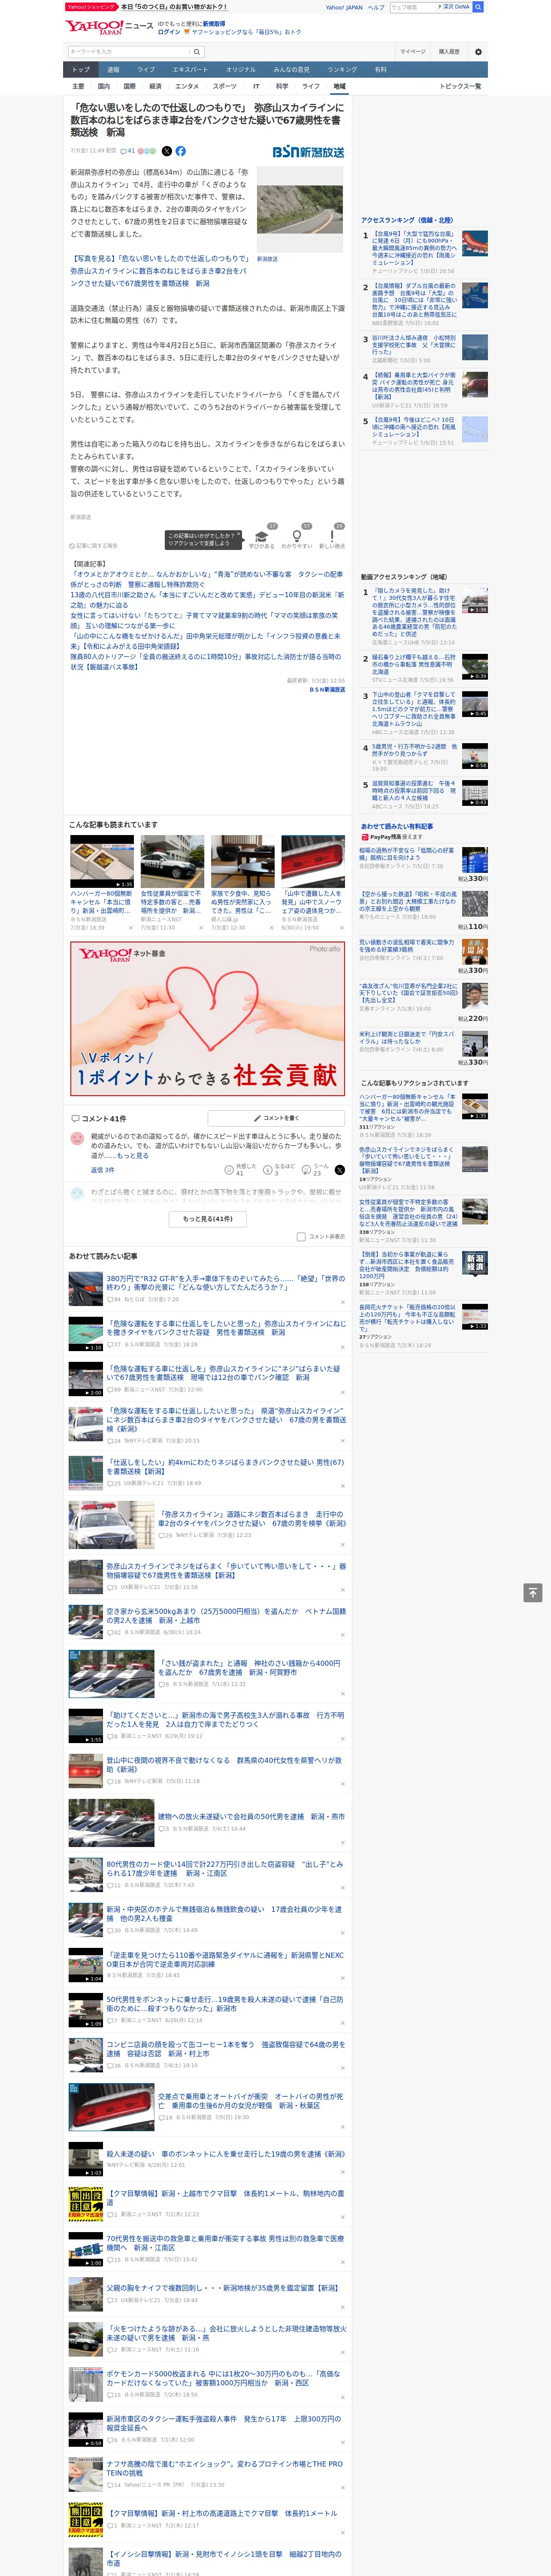Focus the キーワードを入力 search field
This screenshot has height=2576, width=551.
129,52
